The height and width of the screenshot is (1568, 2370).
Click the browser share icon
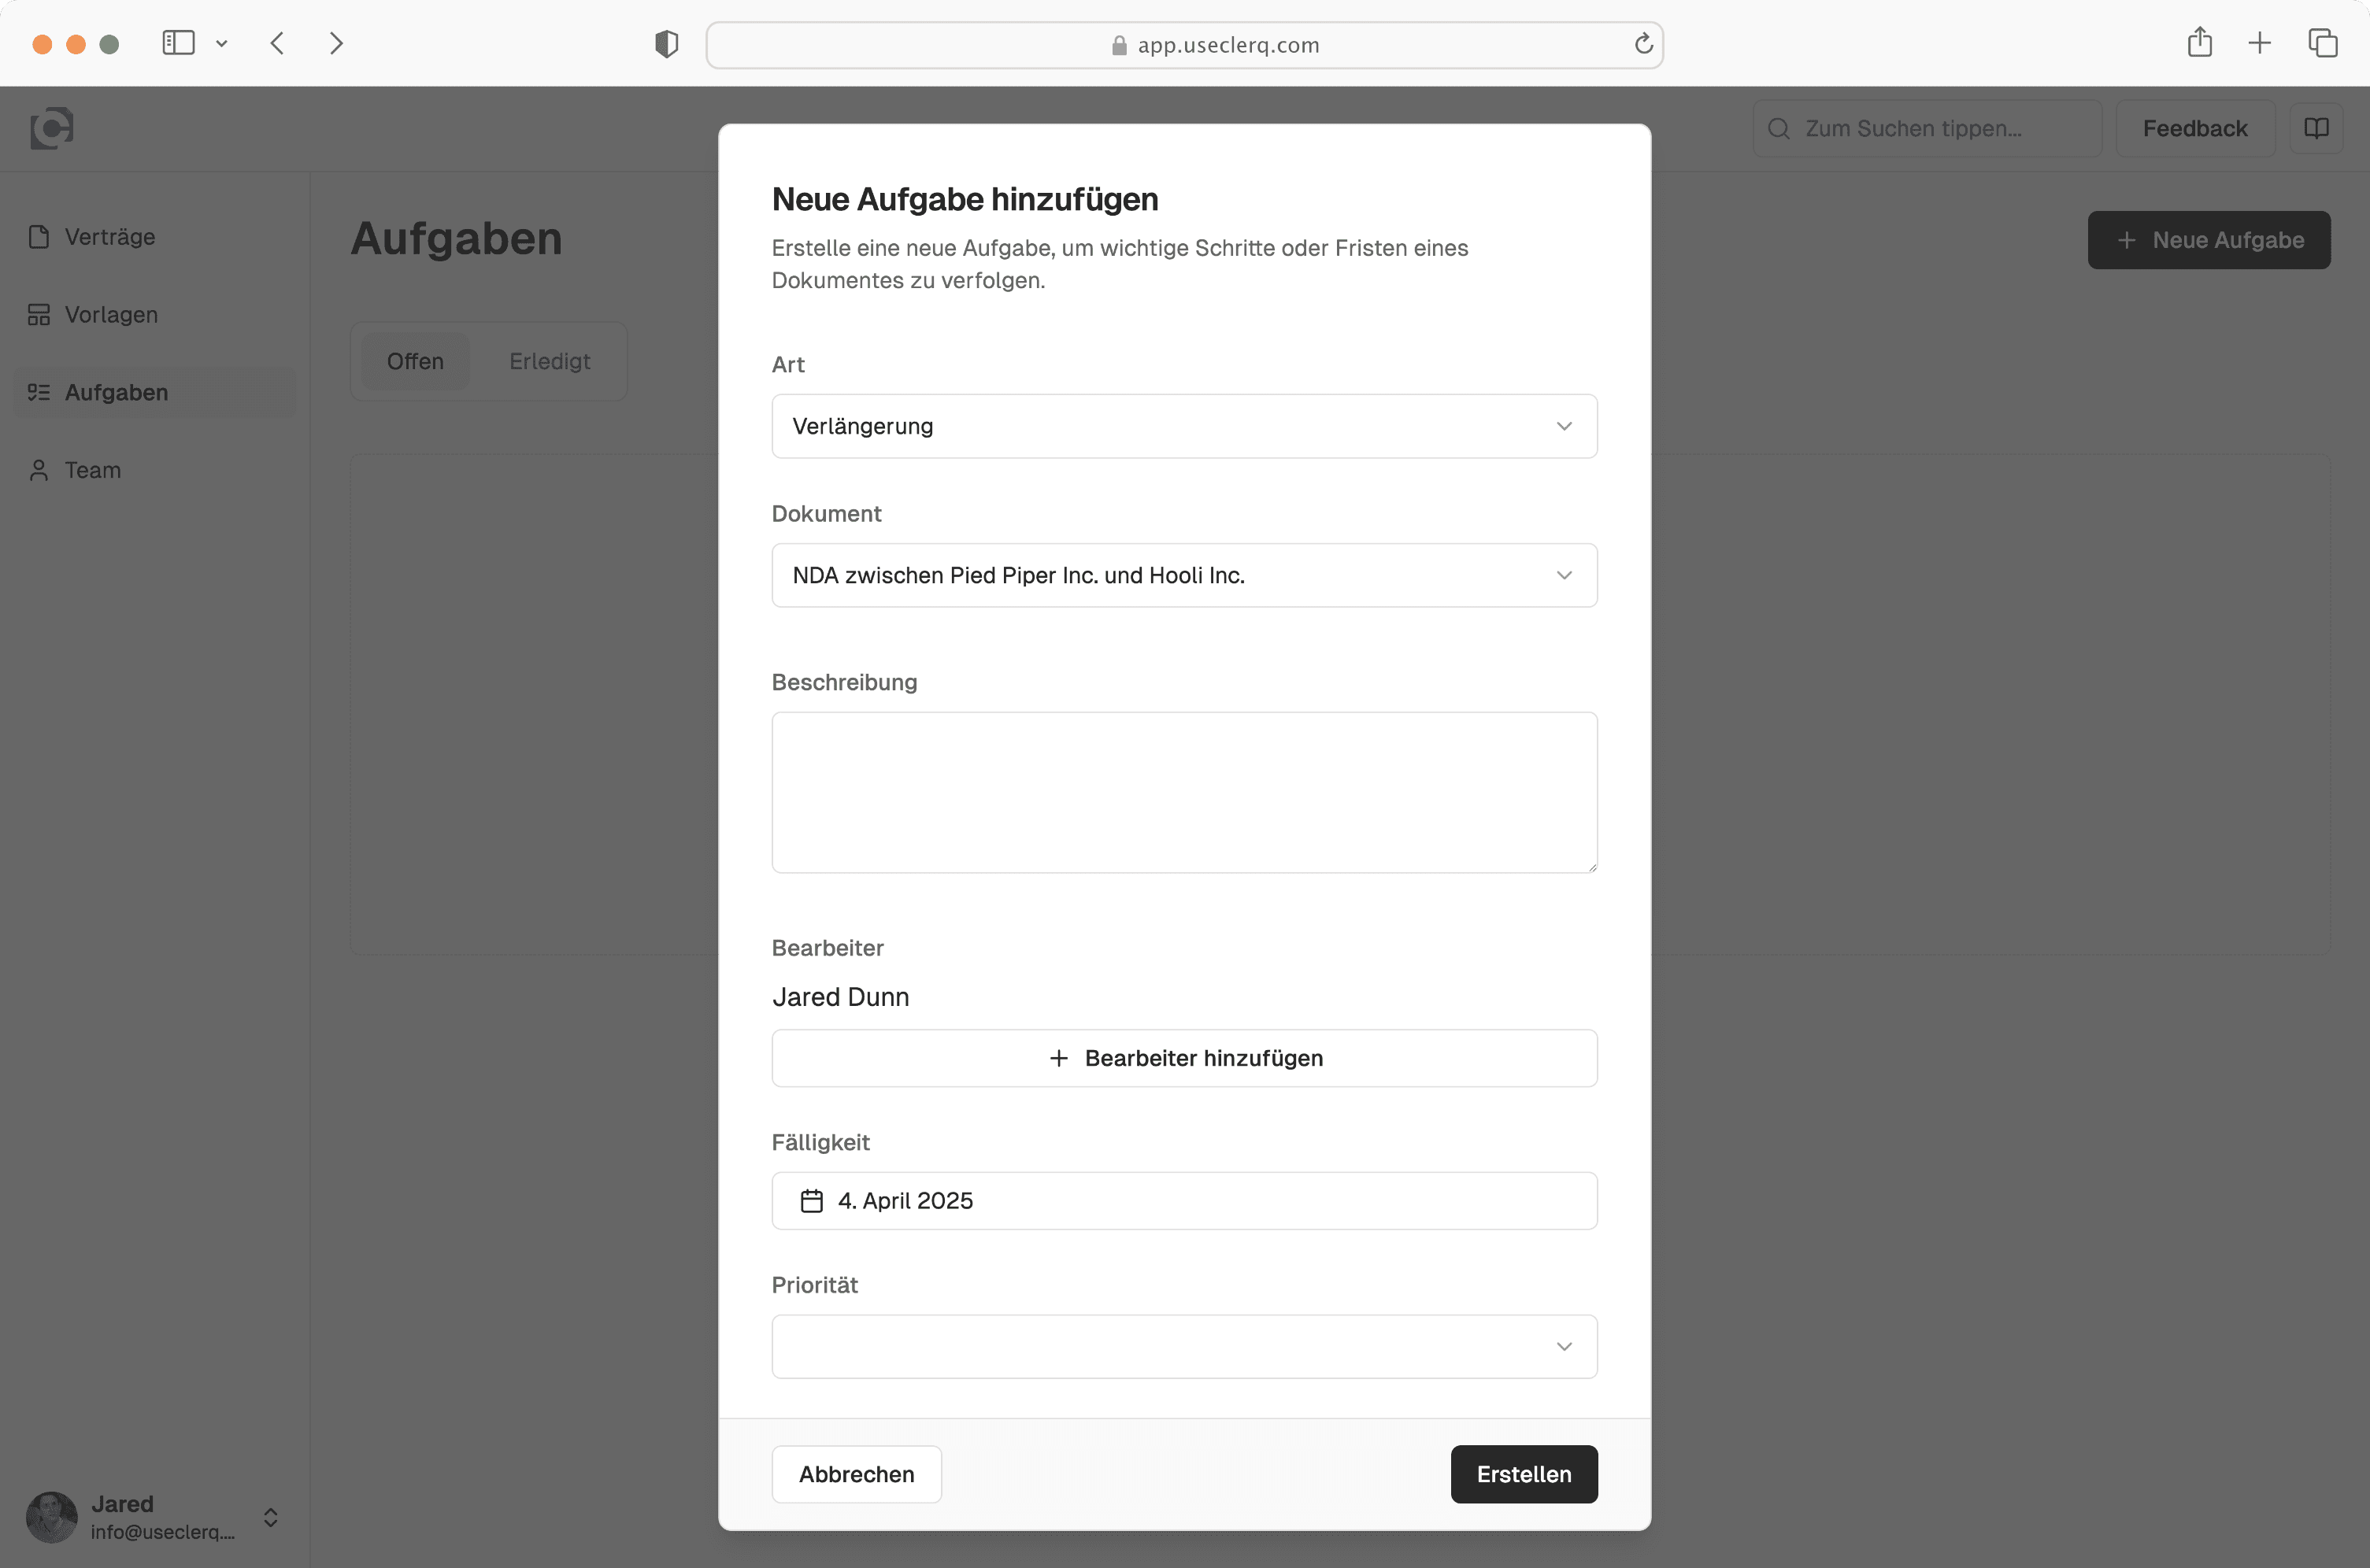point(2199,43)
